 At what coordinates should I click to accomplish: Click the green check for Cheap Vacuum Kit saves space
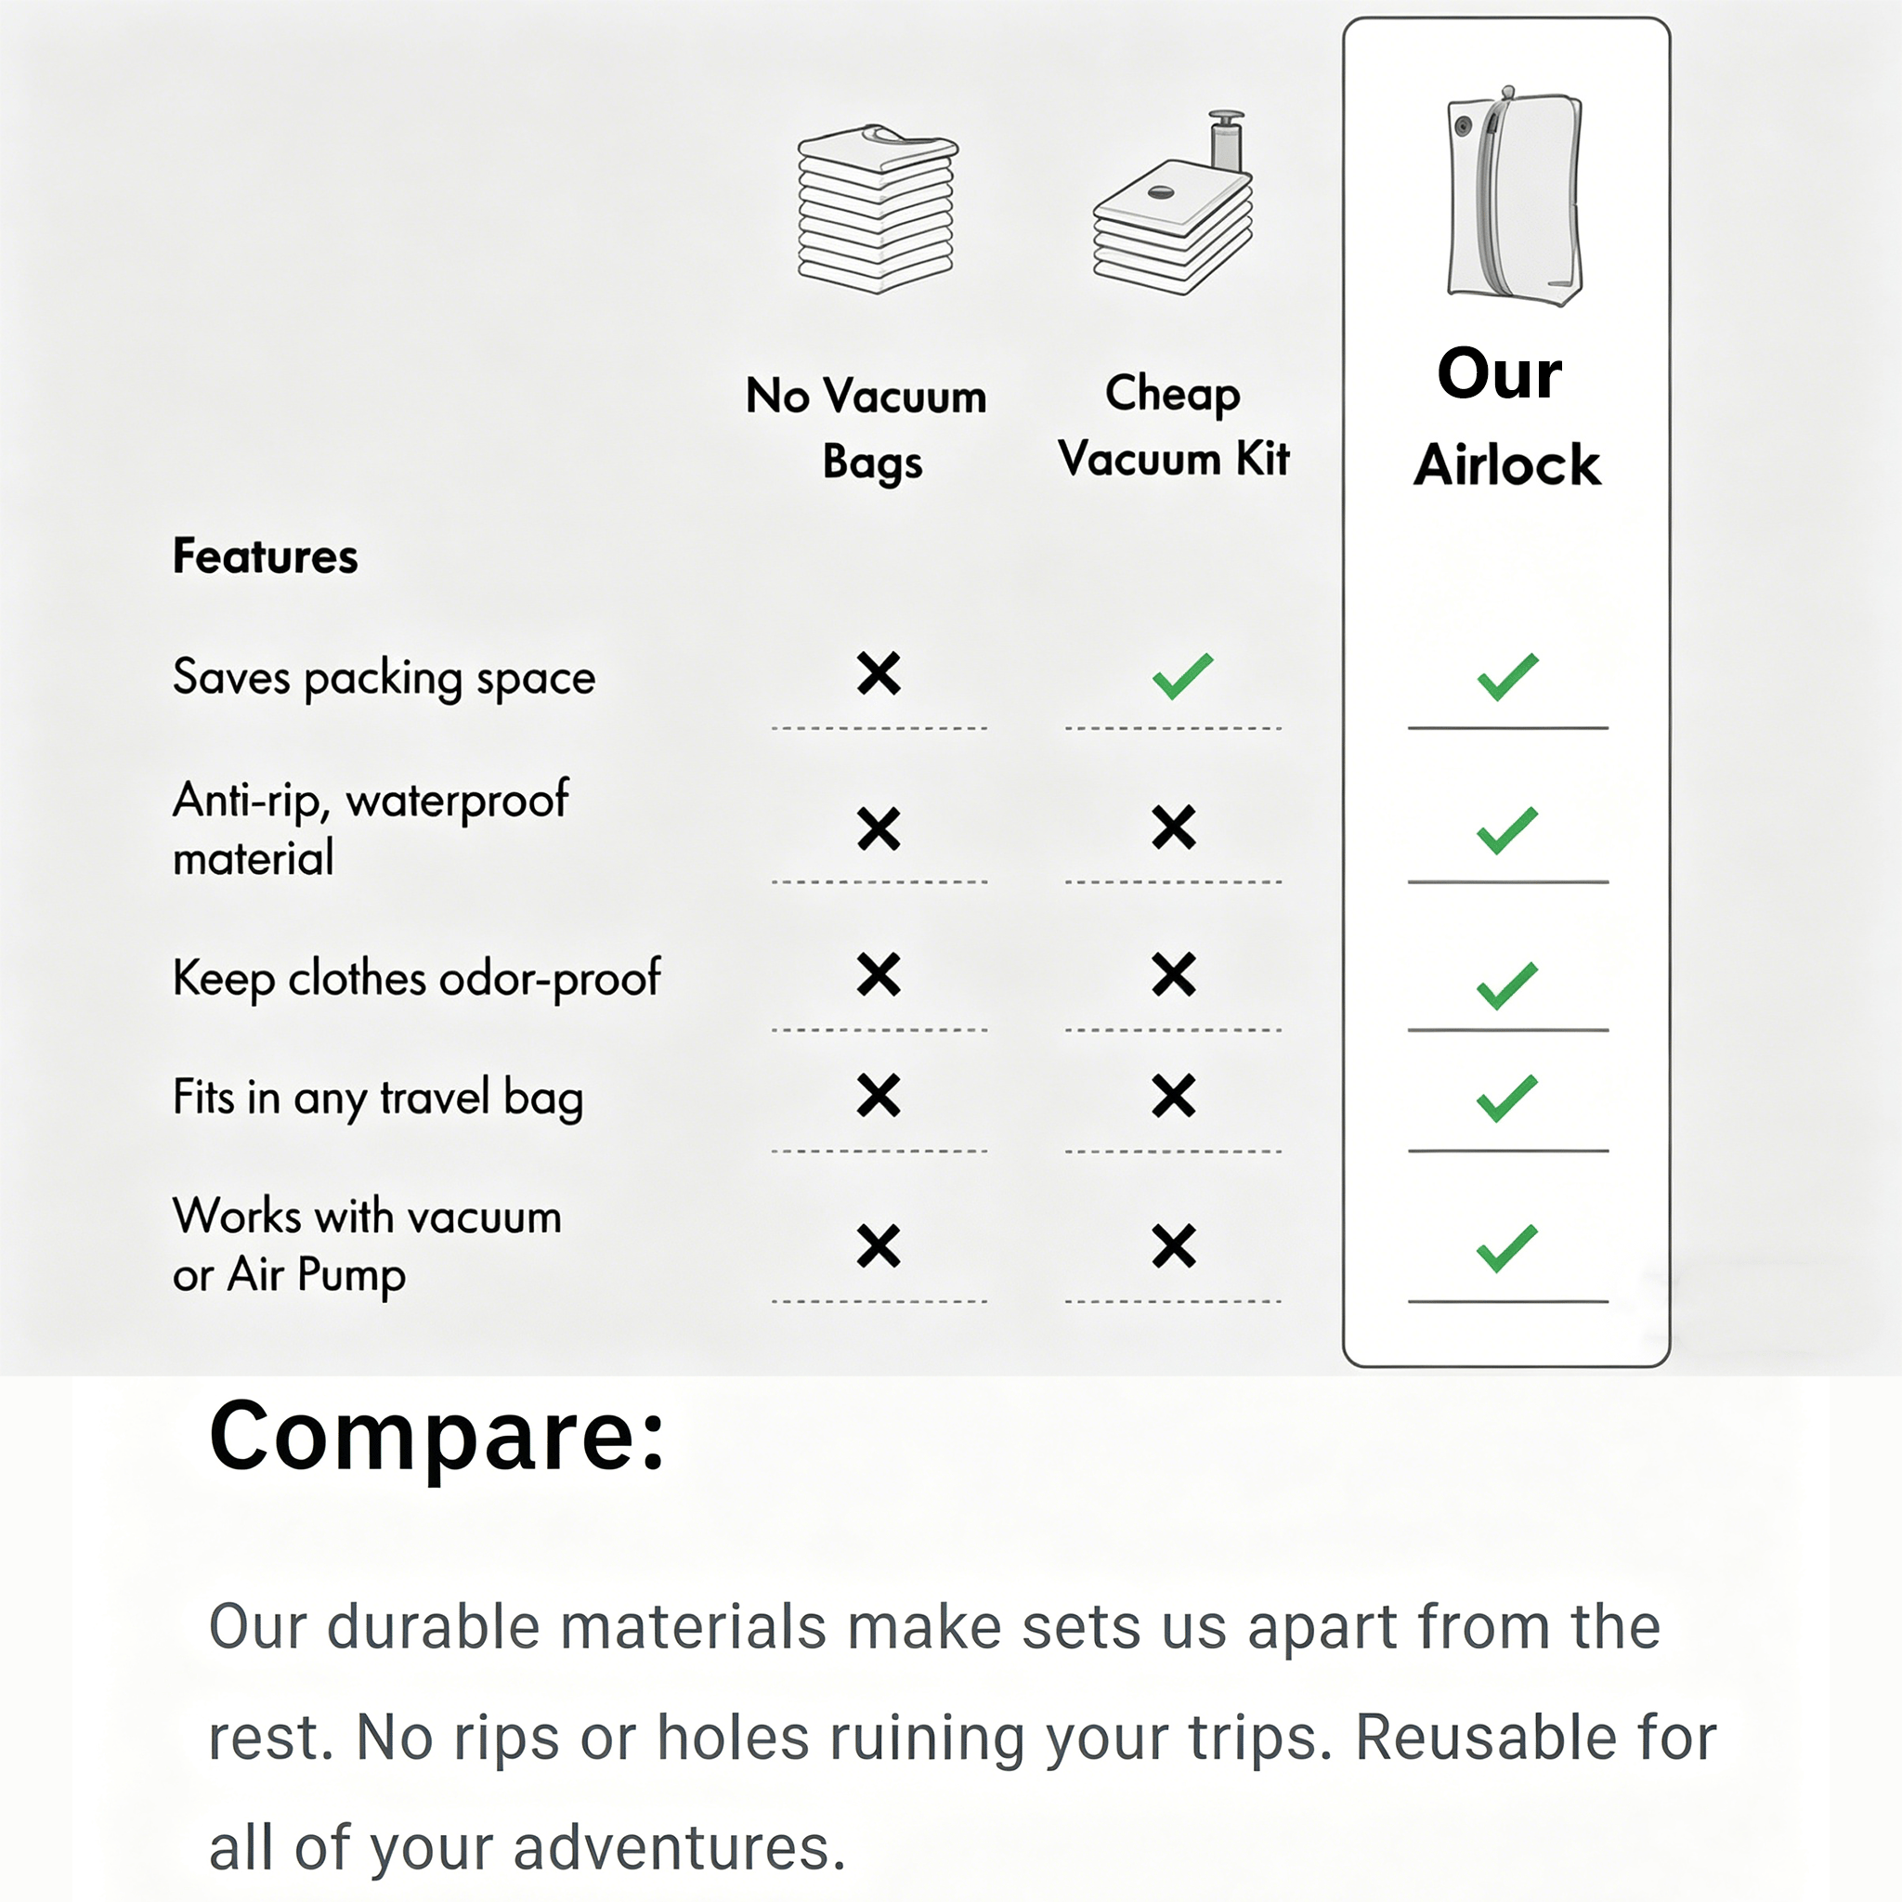[1182, 676]
